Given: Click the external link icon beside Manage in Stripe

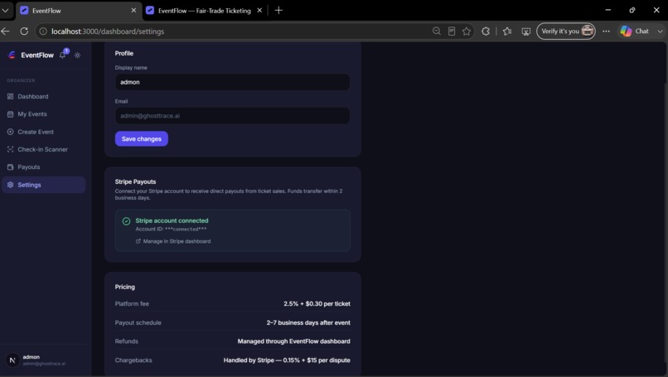Looking at the screenshot, I should coord(138,241).
